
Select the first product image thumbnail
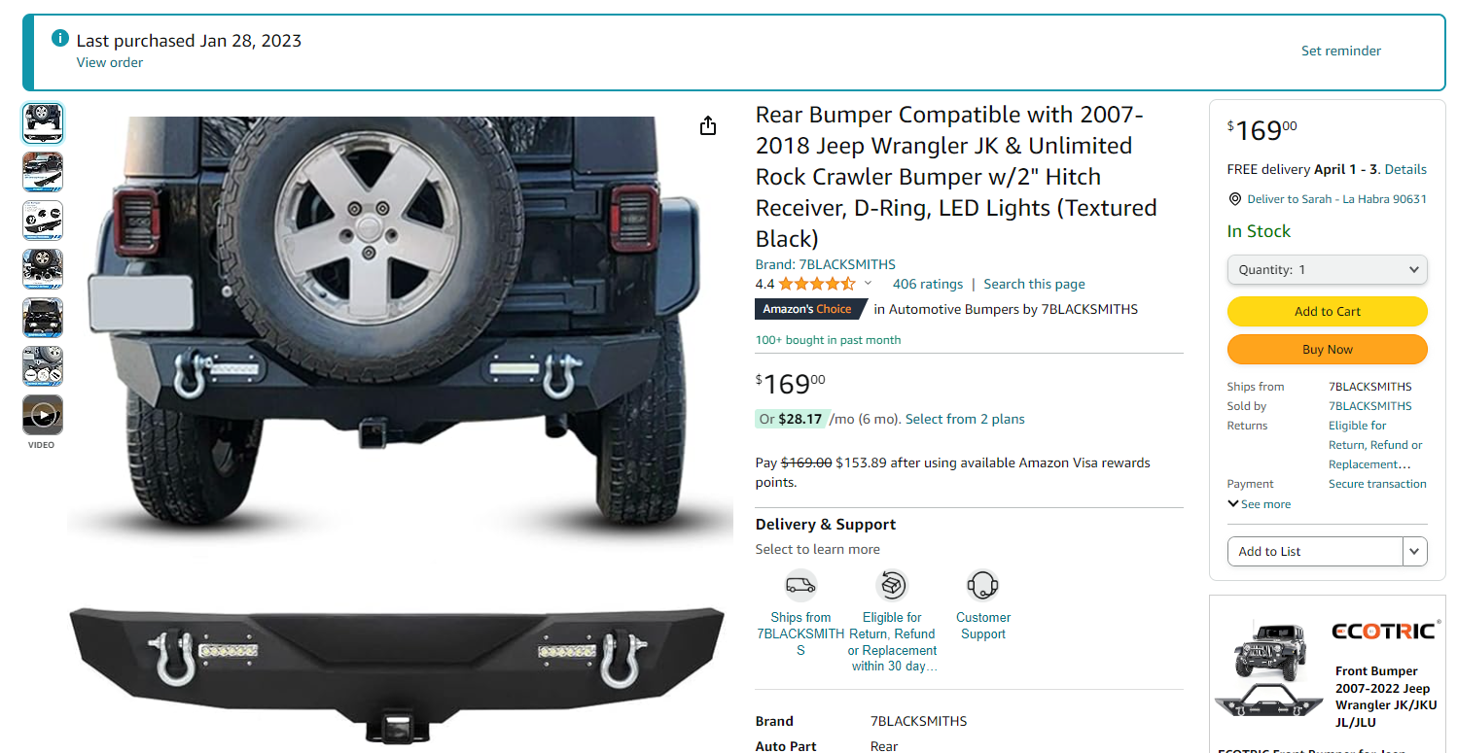coord(43,123)
